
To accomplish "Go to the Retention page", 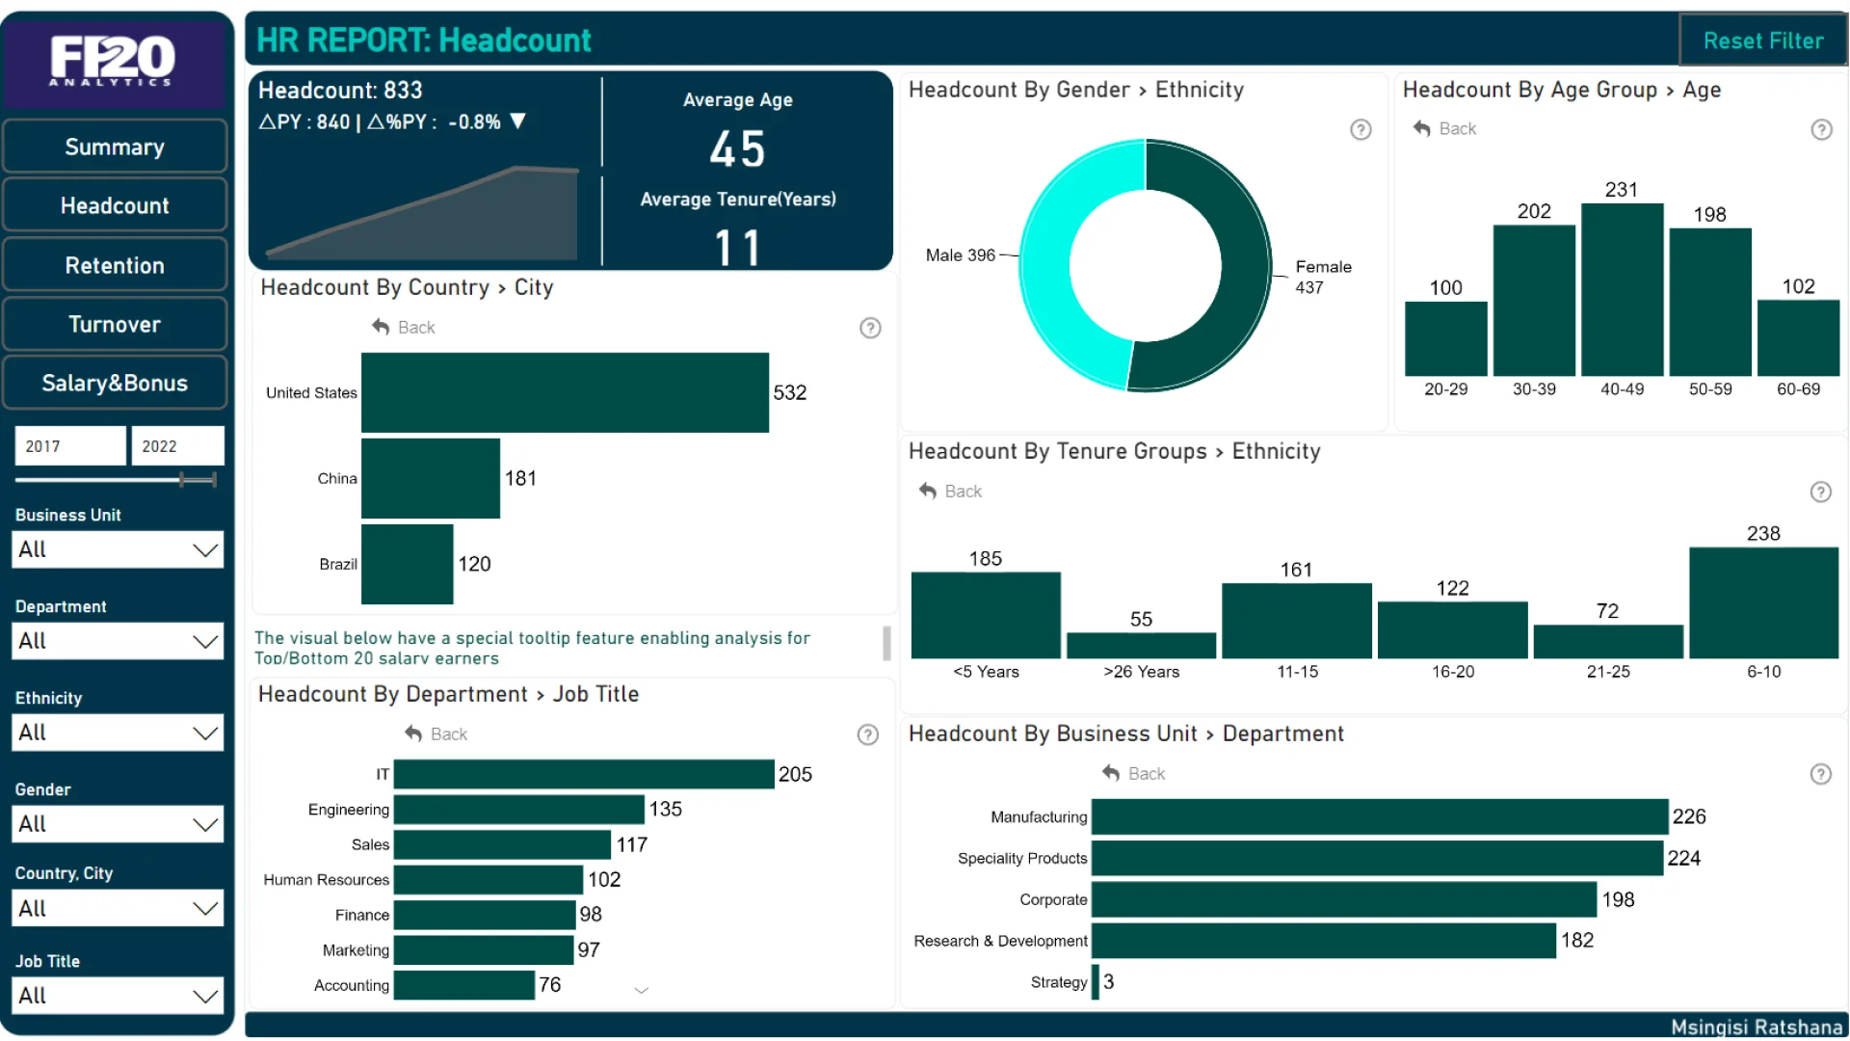I will (115, 265).
